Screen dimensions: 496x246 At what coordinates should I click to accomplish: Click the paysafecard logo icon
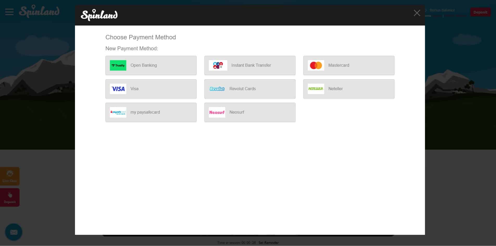(118, 112)
